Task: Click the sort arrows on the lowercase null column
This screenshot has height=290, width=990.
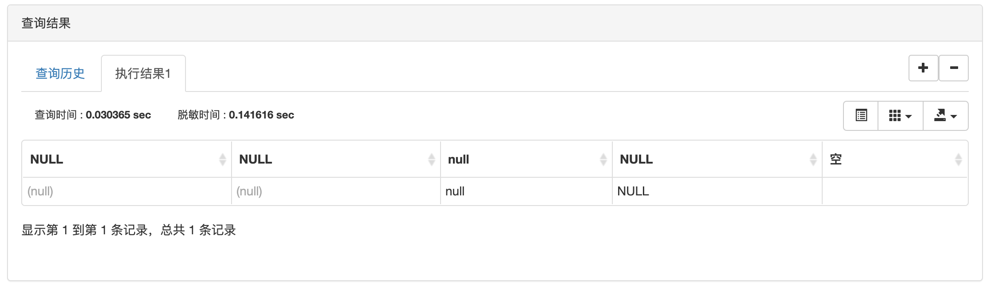Action: [x=602, y=160]
